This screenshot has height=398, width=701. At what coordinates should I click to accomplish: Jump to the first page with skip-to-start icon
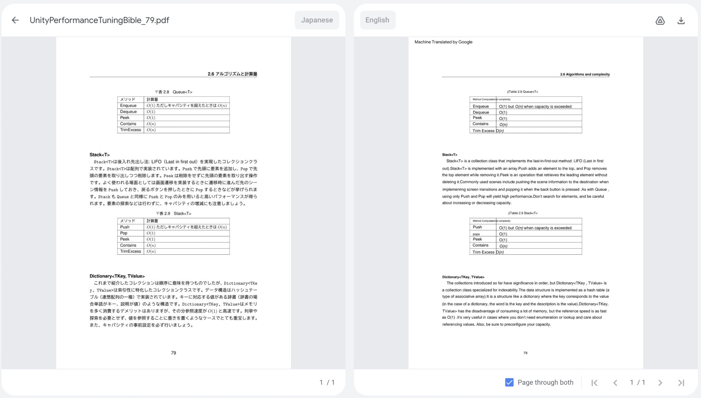595,382
